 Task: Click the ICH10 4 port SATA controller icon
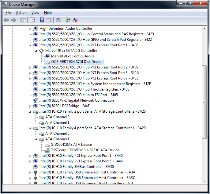(36, 128)
